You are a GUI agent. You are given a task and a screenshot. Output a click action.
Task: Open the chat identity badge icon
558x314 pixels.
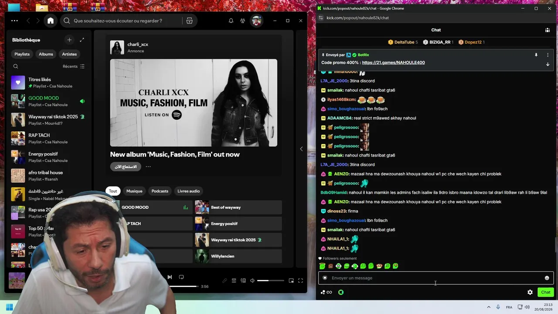point(325,278)
